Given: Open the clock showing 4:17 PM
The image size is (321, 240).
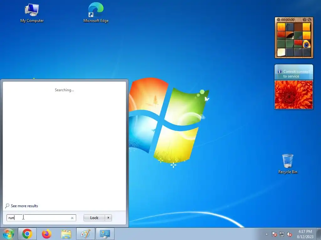Looking at the screenshot, I should click(x=305, y=234).
